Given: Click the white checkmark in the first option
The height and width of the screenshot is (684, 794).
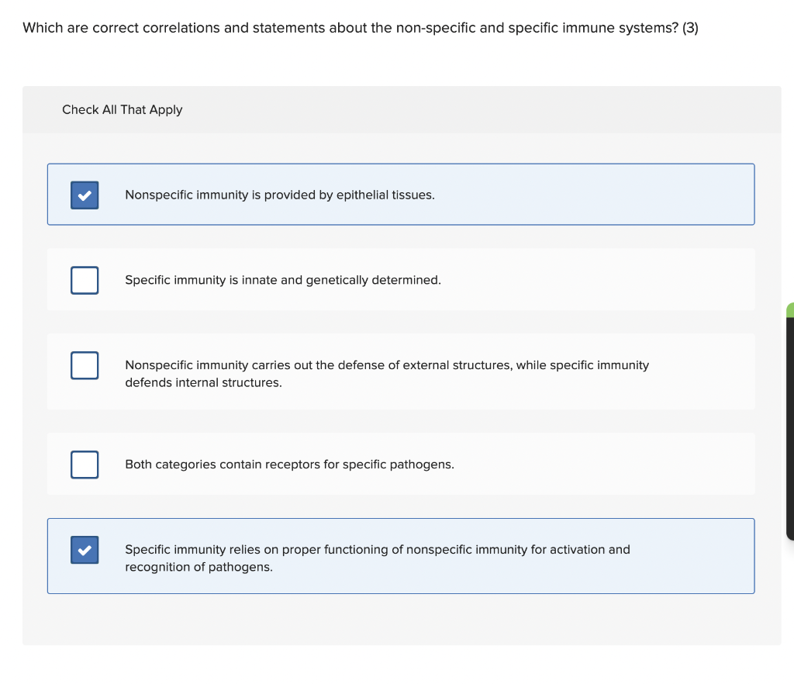Looking at the screenshot, I should pyautogui.click(x=85, y=195).
